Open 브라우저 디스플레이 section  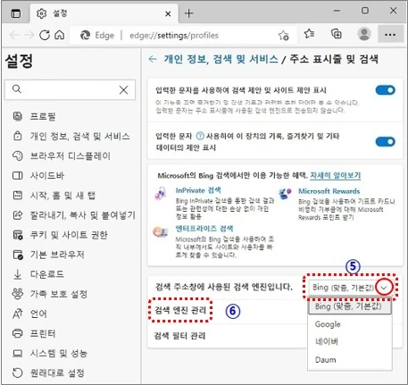pyautogui.click(x=62, y=155)
